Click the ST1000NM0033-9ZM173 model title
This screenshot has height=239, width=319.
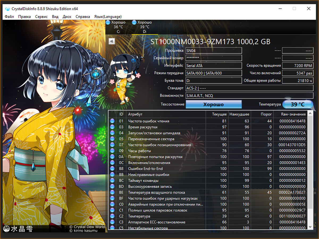point(210,42)
